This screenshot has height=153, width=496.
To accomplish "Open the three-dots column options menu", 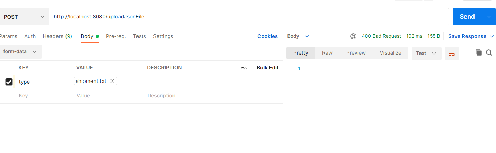I will point(244,68).
